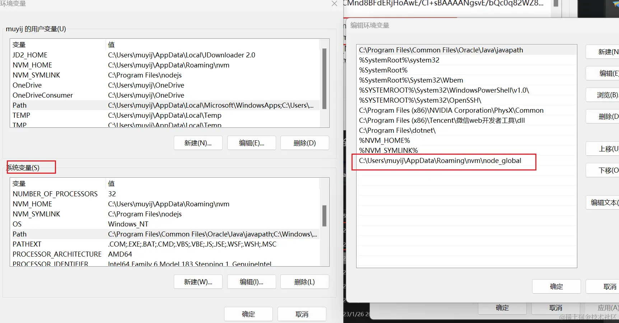Select %NVM_SYMLINK% path entry

click(467, 150)
